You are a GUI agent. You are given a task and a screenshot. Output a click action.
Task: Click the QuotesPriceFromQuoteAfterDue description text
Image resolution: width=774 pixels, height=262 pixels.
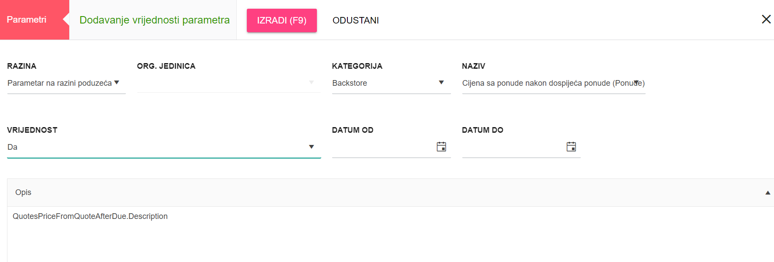(90, 216)
